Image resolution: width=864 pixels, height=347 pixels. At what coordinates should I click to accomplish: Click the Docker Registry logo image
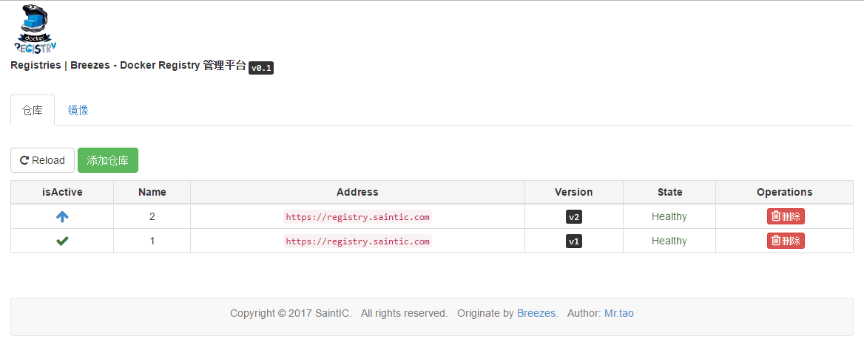(x=36, y=29)
